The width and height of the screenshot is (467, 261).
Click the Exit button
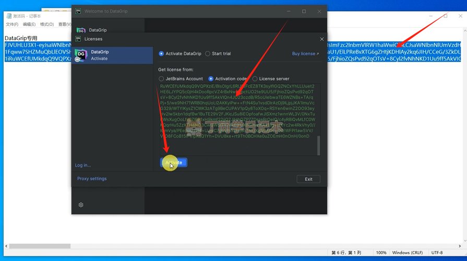tap(308, 179)
